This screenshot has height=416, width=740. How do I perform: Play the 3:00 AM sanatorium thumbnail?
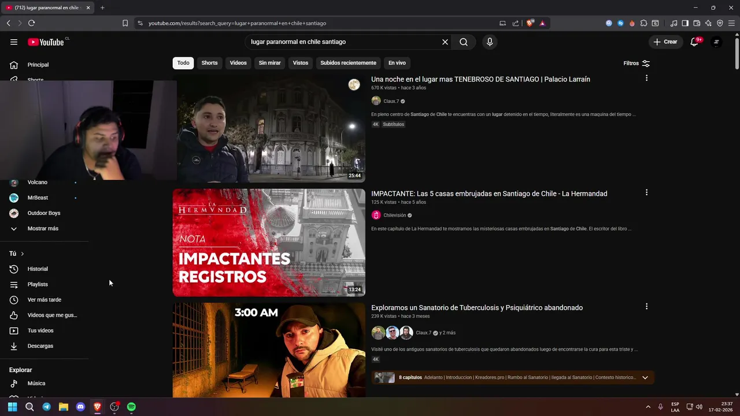269,350
